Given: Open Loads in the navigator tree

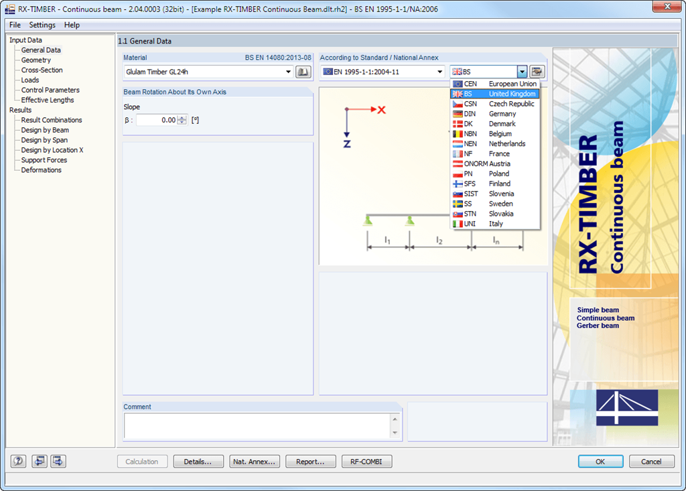Looking at the screenshot, I should 30,80.
